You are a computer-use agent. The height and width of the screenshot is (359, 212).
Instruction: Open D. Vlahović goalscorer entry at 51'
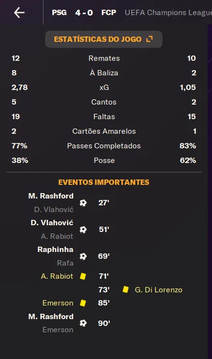52,222
